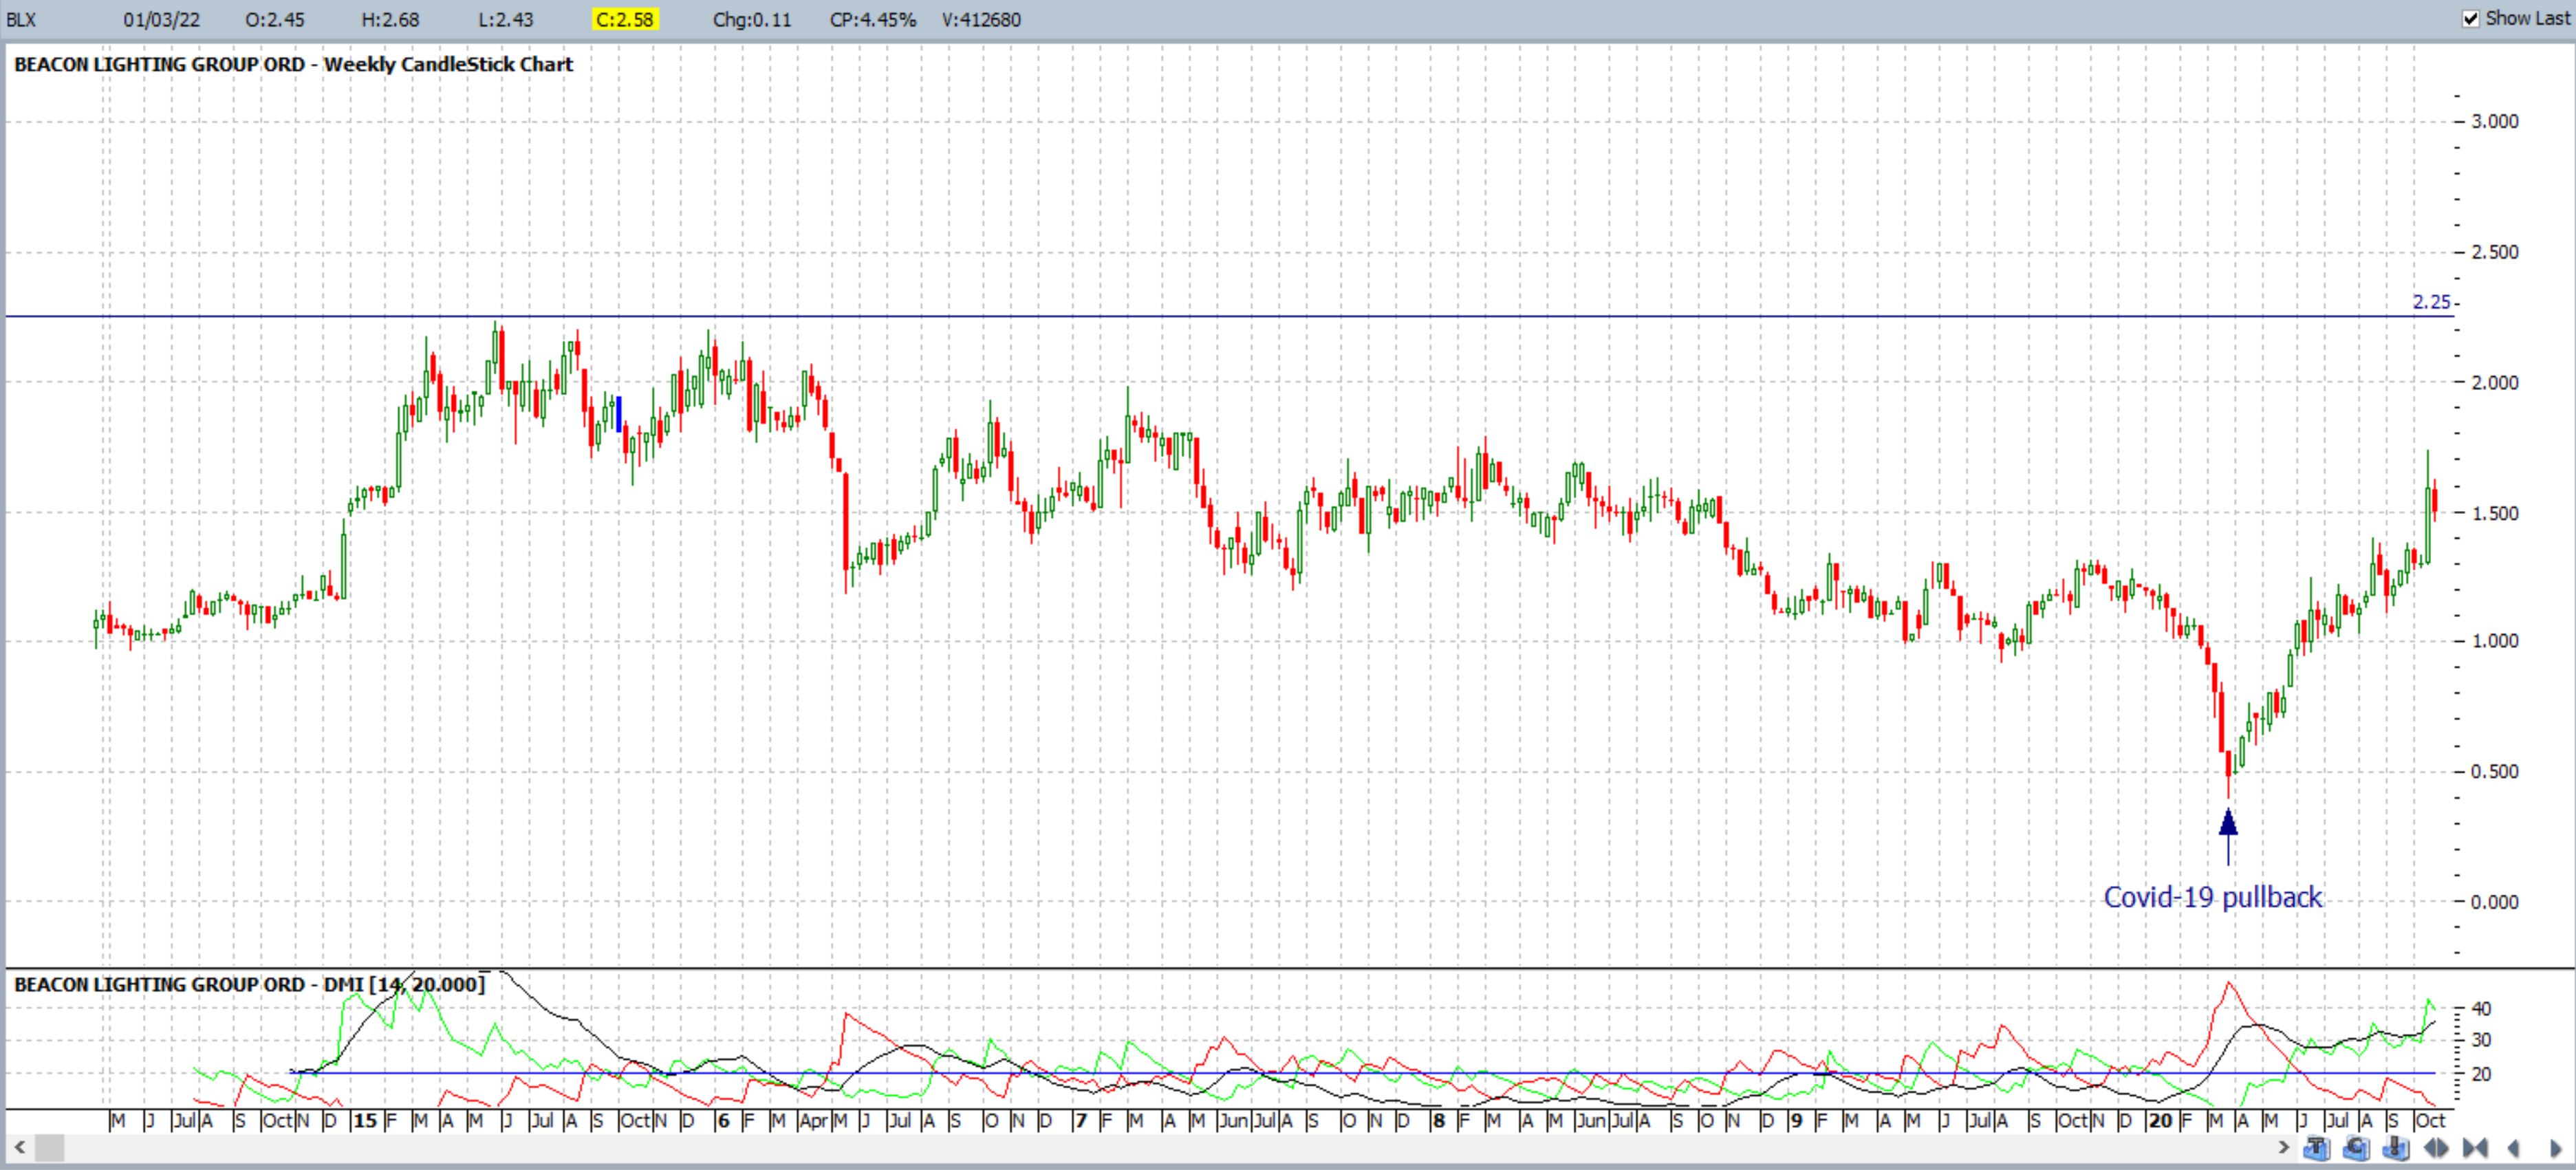Click the 0.000 price axis label
Viewport: 2576px width, 1170px height.
click(2495, 902)
